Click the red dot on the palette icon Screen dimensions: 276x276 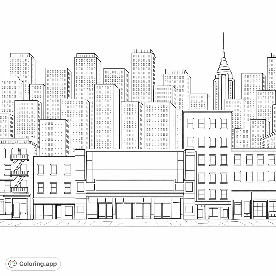(x=13, y=262)
